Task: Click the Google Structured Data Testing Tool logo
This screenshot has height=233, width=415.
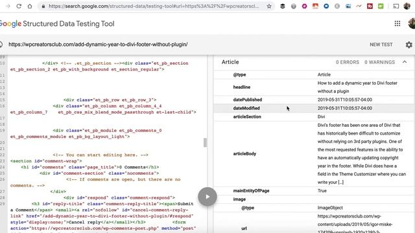Action: pos(57,24)
